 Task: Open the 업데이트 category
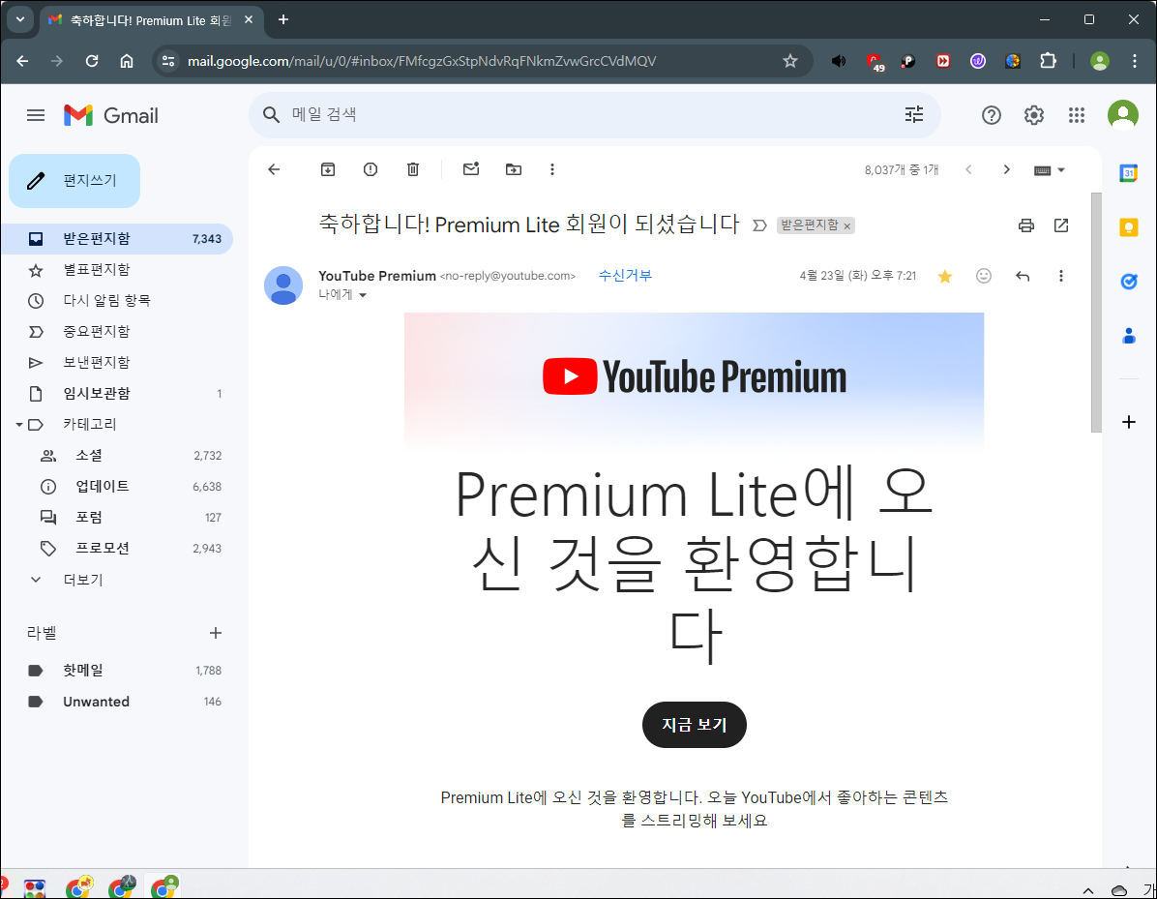117,487
